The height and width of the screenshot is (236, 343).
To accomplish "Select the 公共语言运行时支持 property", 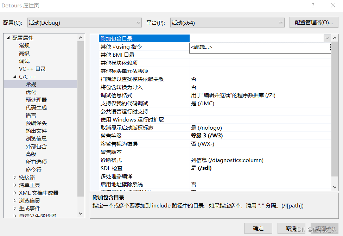I will click(x=124, y=112).
